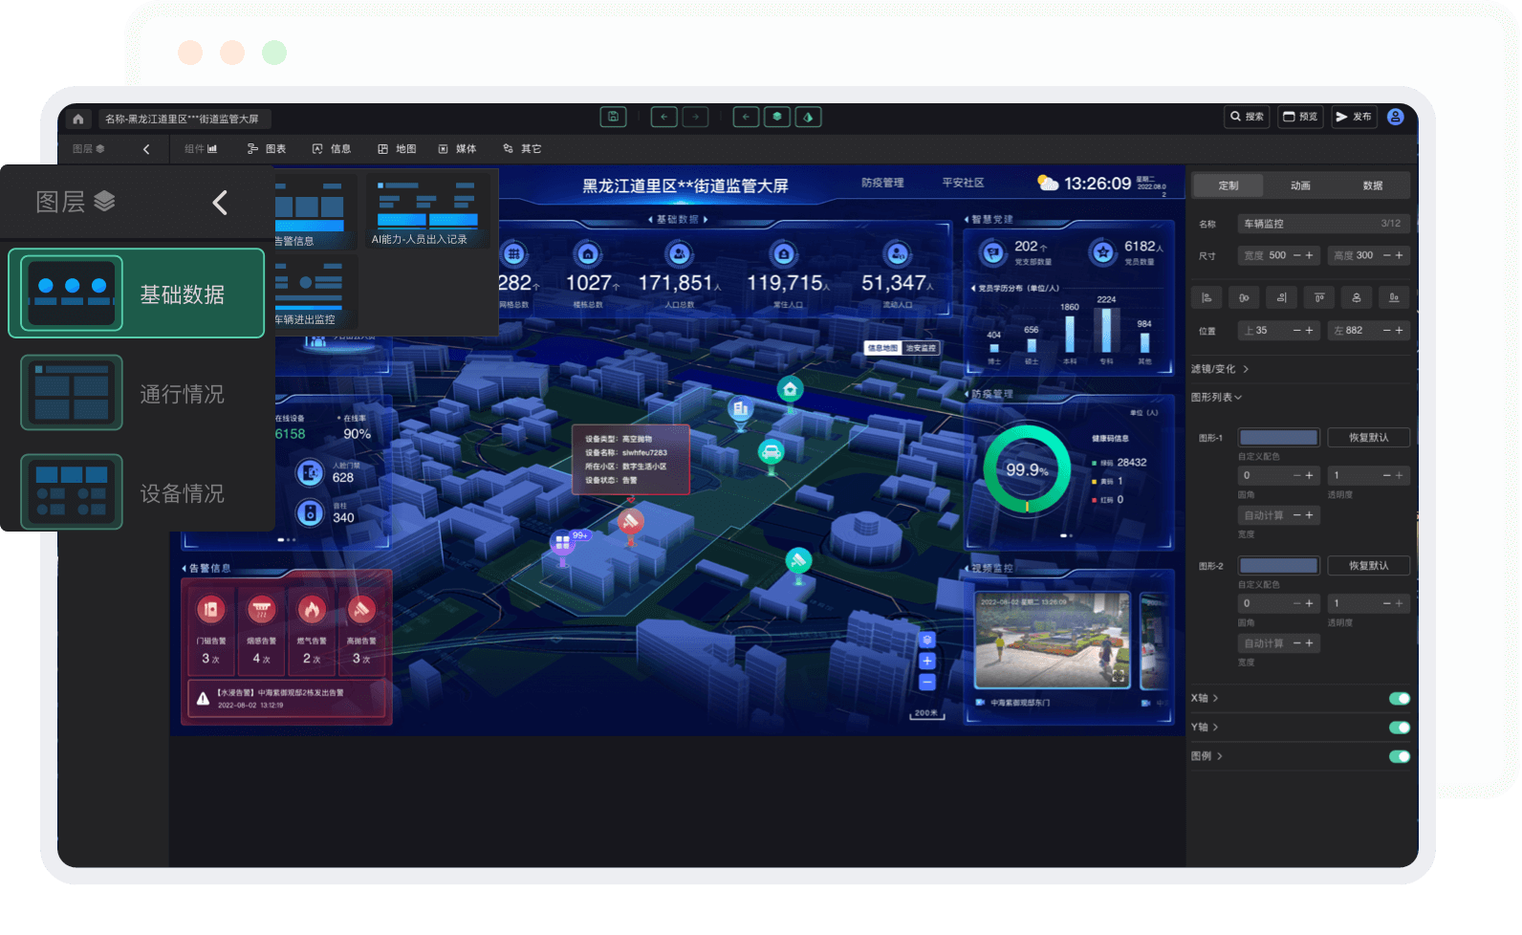Click the teal car marker on the map
The height and width of the screenshot is (935, 1522).
pyautogui.click(x=771, y=451)
